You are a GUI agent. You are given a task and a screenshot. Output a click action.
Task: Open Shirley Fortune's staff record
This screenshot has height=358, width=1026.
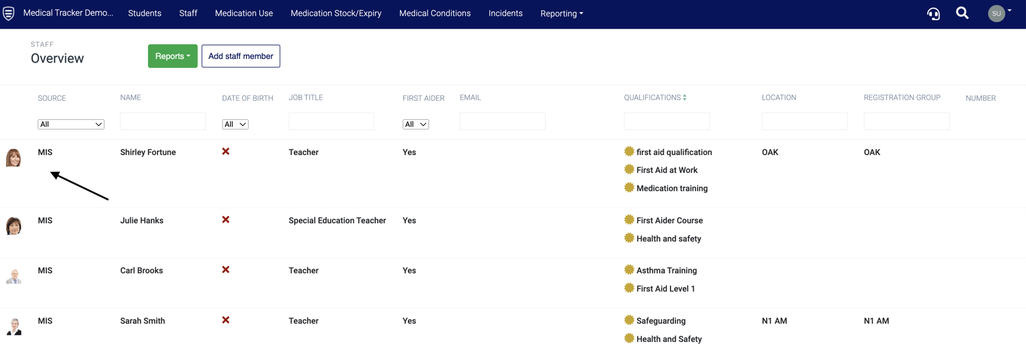(x=148, y=152)
